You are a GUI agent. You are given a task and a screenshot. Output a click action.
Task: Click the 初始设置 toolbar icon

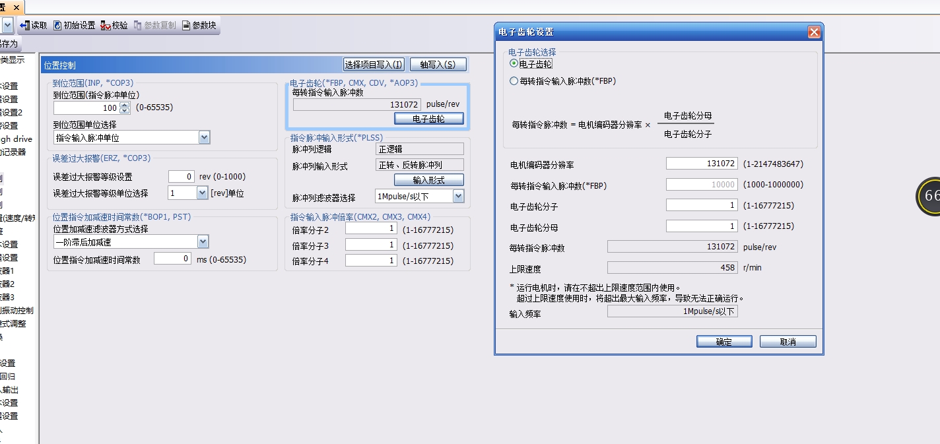[58, 26]
